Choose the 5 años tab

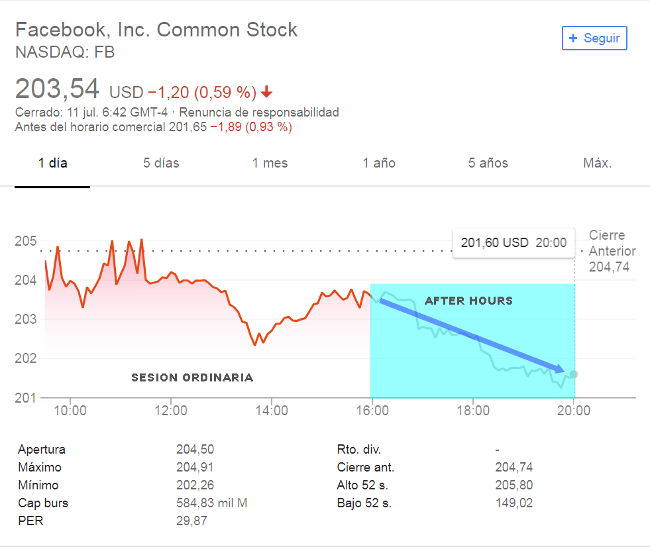488,163
